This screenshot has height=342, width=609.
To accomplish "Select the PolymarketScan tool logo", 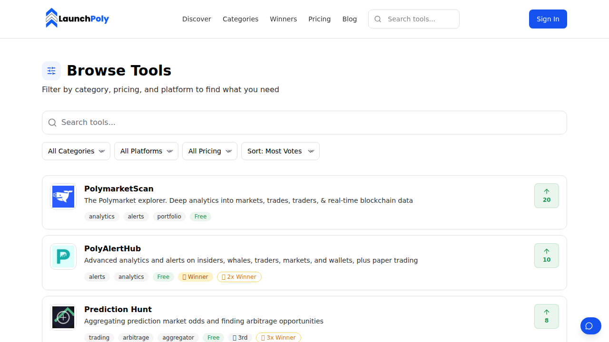I will click(x=63, y=196).
